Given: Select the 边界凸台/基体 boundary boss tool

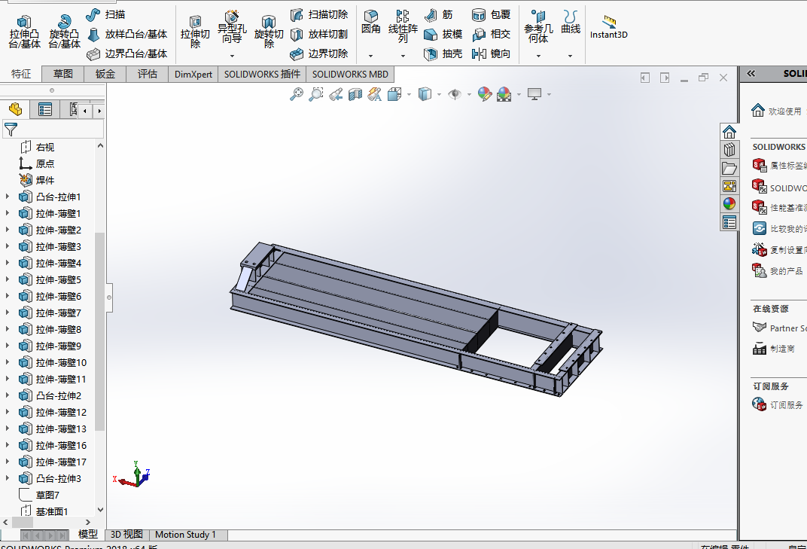Looking at the screenshot, I should click(x=127, y=53).
